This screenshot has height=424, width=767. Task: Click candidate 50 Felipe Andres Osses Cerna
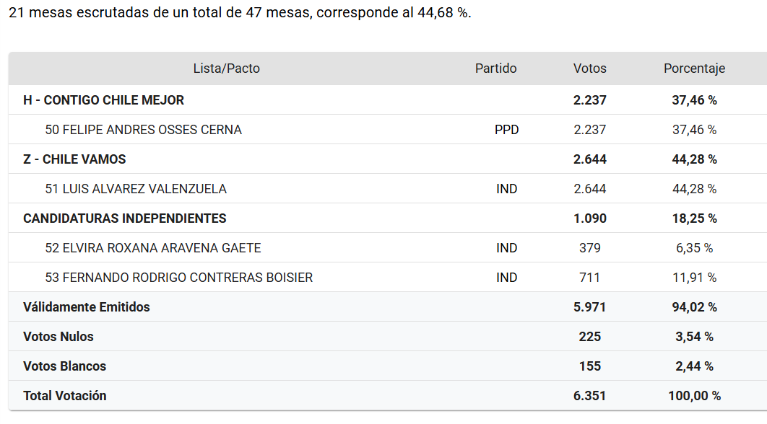tap(143, 130)
